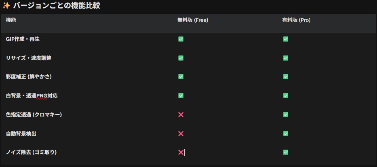The width and height of the screenshot is (377, 167).
Task: Click the sparkle icon beside the heading
Action: click(6, 6)
